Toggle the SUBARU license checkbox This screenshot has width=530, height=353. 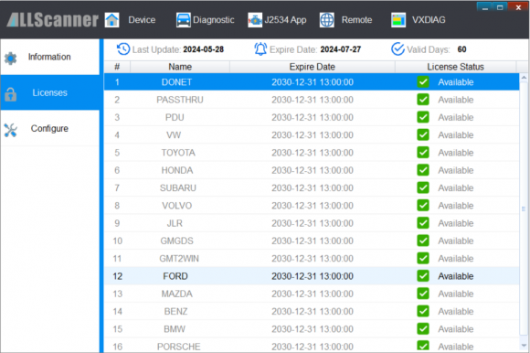(423, 187)
